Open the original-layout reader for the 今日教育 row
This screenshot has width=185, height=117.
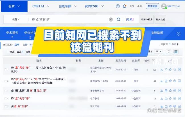tap(166, 98)
